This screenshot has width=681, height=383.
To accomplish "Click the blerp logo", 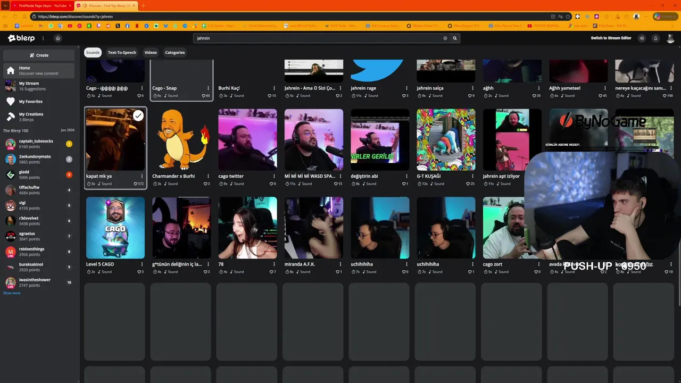I will [21, 38].
